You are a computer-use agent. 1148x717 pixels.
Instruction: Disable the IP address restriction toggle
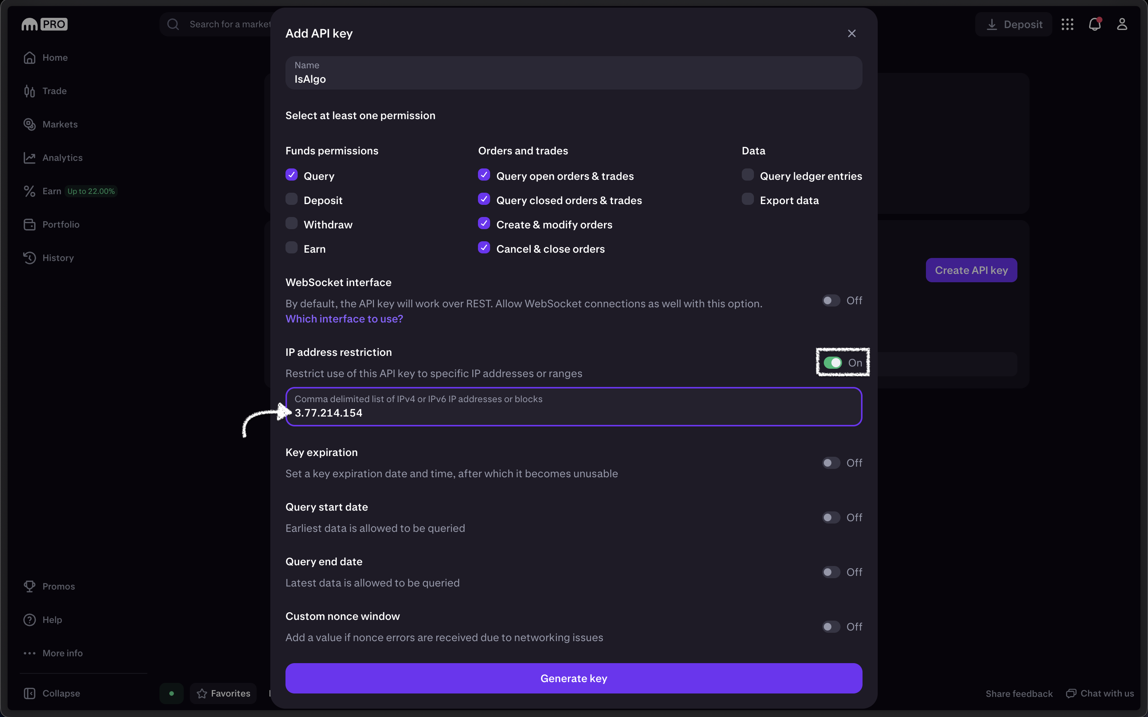pyautogui.click(x=833, y=363)
